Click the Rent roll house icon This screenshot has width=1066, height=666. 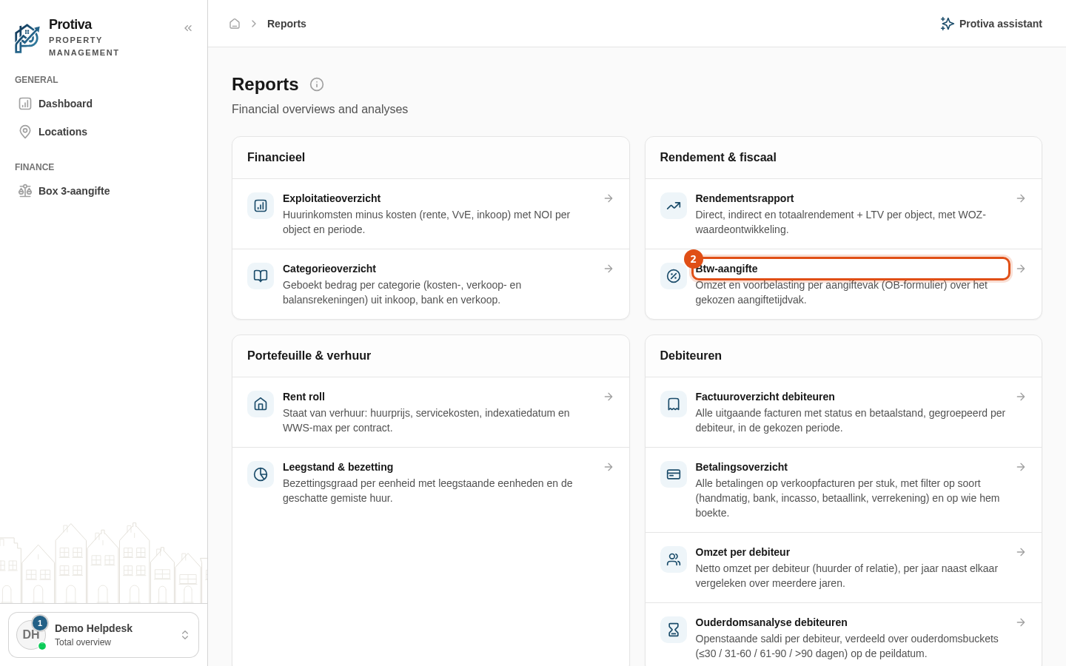coord(261,404)
